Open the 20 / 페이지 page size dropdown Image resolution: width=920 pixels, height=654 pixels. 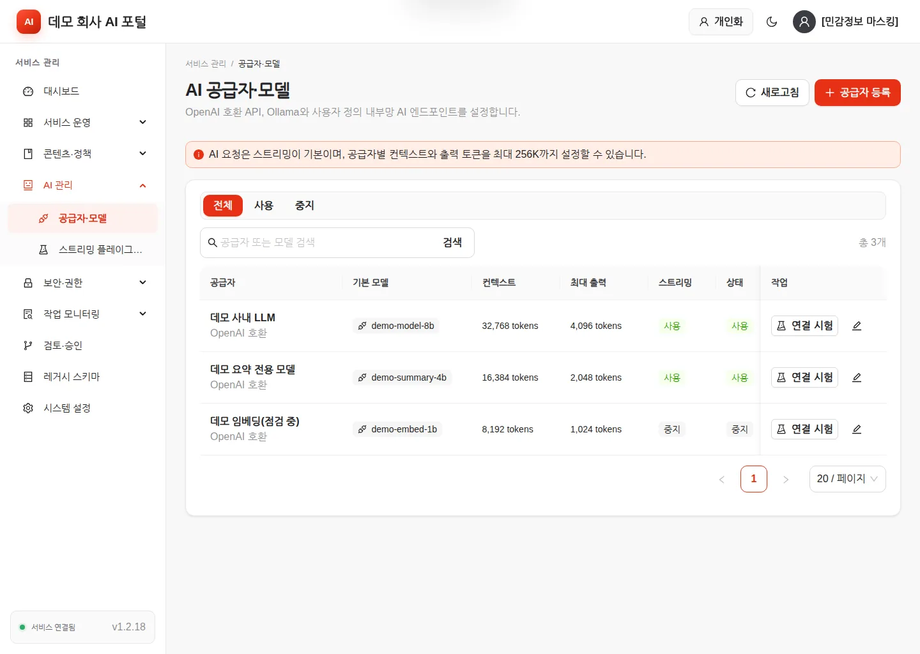pos(847,479)
